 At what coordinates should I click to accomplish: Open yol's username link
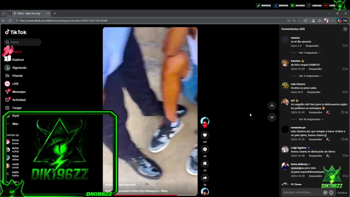click(293, 100)
